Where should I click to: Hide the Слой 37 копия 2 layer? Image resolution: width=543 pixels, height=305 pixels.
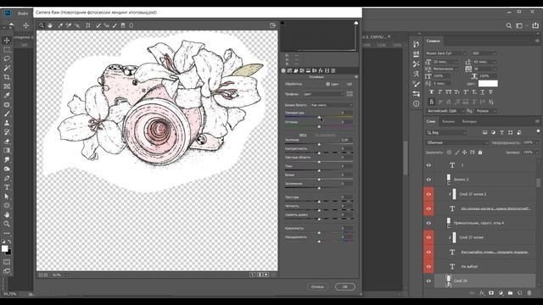428,194
